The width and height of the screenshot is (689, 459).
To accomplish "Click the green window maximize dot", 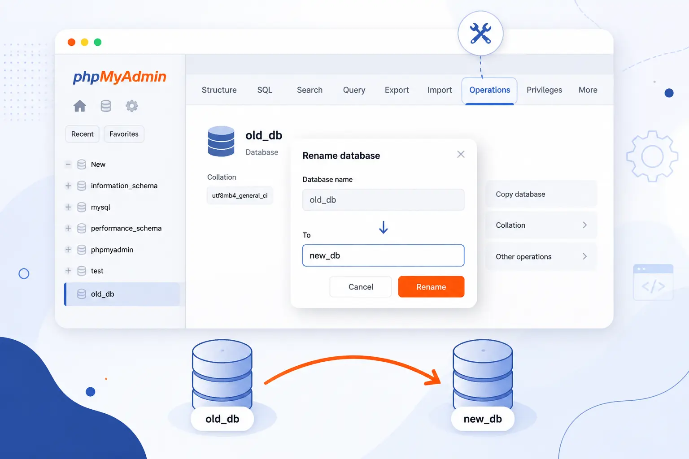I will coord(98,42).
